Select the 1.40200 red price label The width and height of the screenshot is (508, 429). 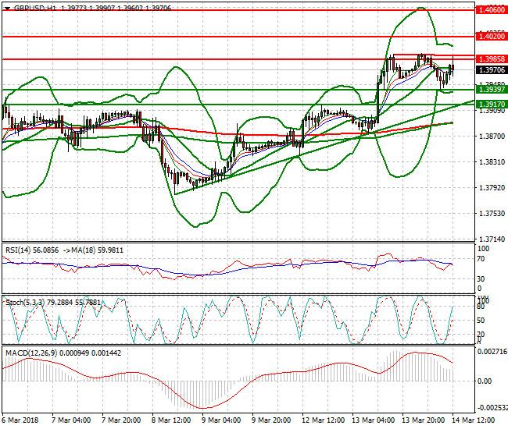coord(492,36)
